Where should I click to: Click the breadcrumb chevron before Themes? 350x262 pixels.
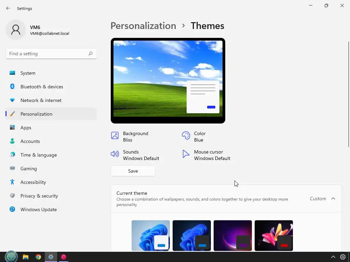coord(184,26)
